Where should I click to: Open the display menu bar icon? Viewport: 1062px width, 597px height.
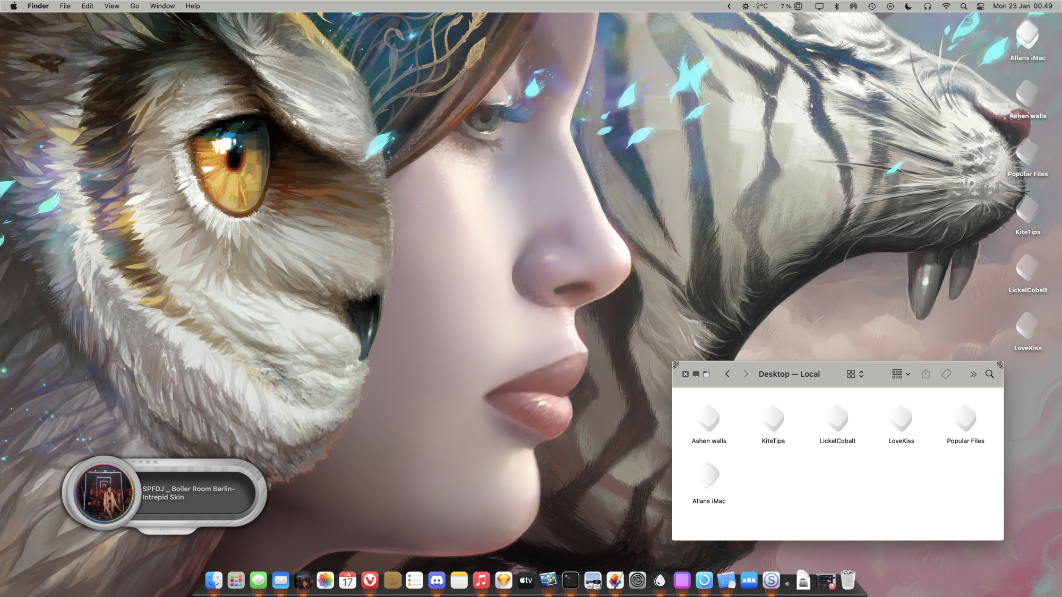[x=819, y=6]
